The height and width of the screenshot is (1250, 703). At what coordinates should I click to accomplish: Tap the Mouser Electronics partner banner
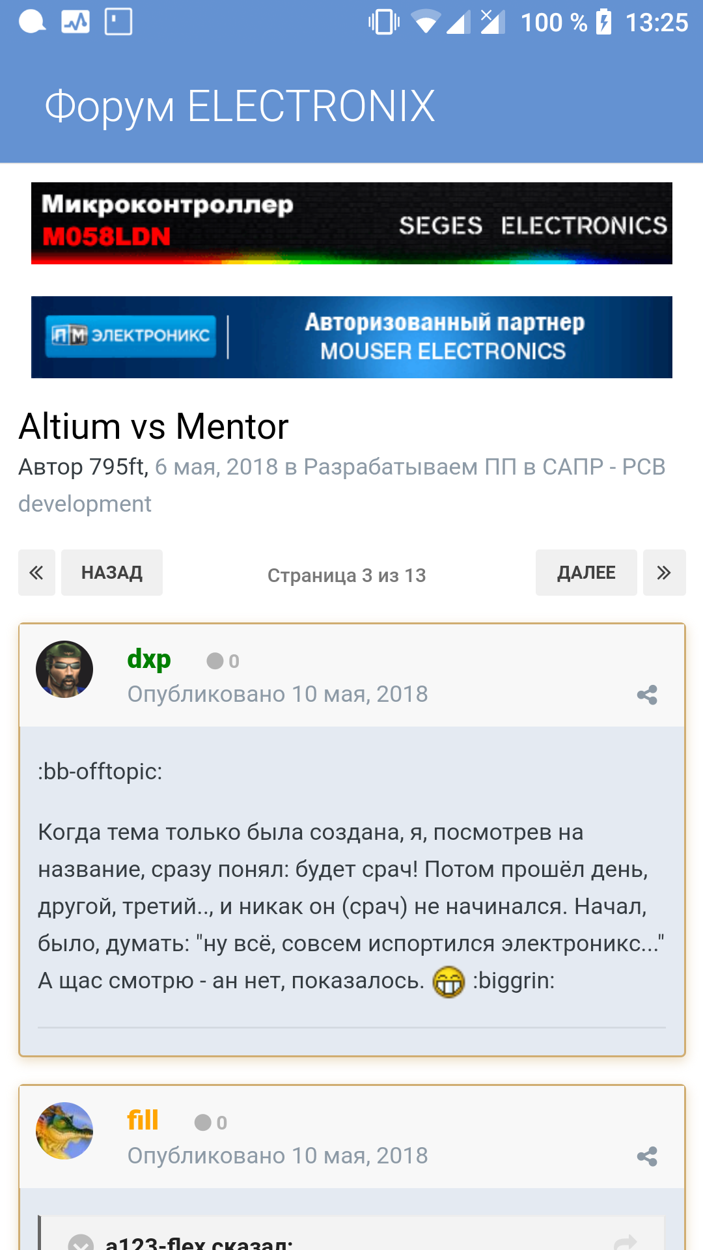point(351,337)
